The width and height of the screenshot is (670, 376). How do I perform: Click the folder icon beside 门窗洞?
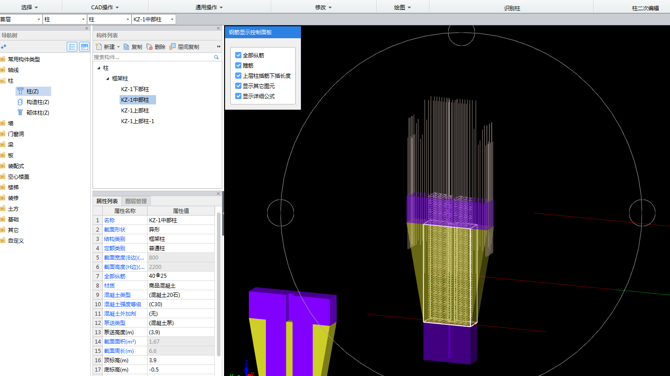tap(3, 134)
